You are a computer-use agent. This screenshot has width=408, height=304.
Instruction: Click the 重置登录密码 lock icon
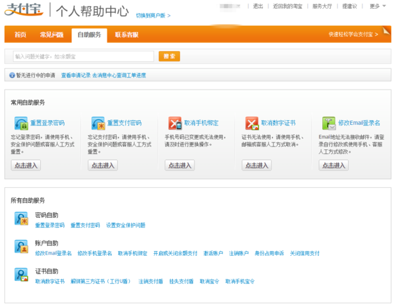pyautogui.click(x=21, y=123)
